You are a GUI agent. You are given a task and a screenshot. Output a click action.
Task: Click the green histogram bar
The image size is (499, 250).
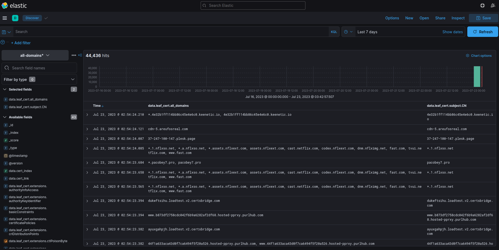(477, 77)
